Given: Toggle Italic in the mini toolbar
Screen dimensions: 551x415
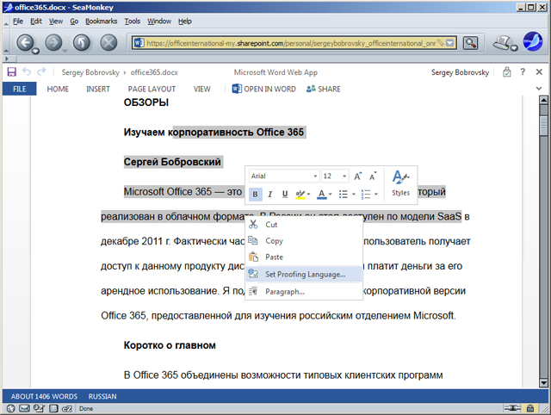Looking at the screenshot, I should pos(269,194).
